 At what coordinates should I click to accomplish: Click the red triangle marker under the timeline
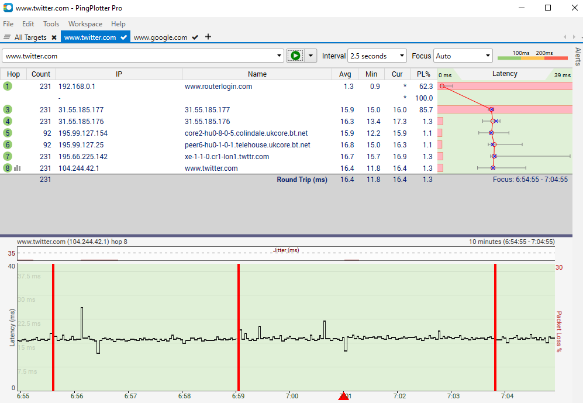pyautogui.click(x=344, y=397)
